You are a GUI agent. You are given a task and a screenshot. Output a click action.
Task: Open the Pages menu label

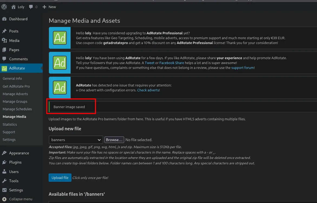(x=14, y=50)
